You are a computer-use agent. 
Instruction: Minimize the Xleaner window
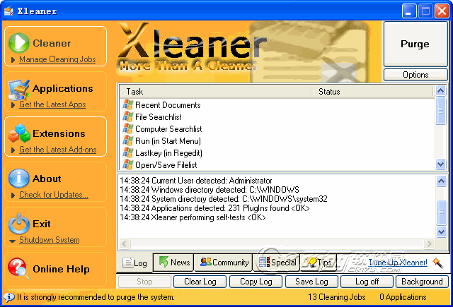click(409, 11)
